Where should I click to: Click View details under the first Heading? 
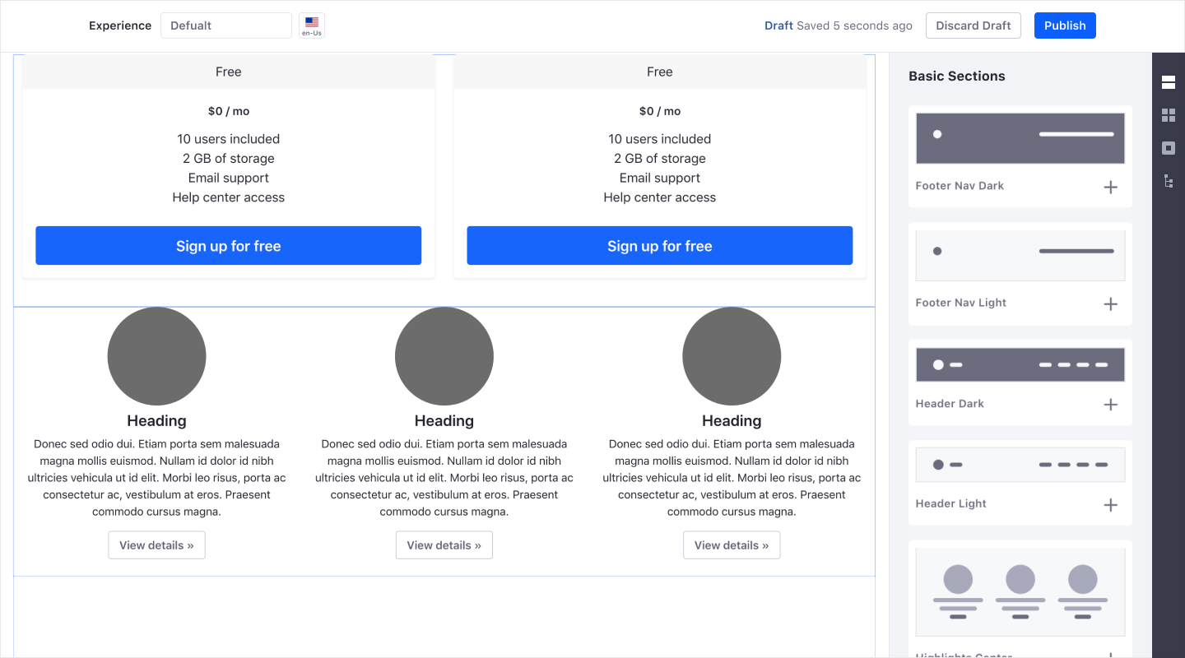156,545
